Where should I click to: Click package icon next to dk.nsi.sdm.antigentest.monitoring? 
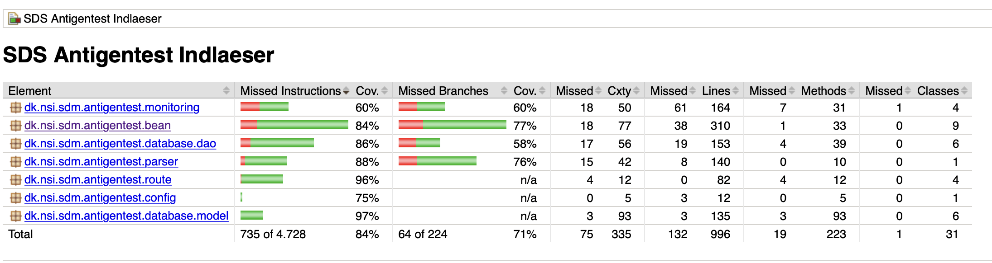[16, 108]
